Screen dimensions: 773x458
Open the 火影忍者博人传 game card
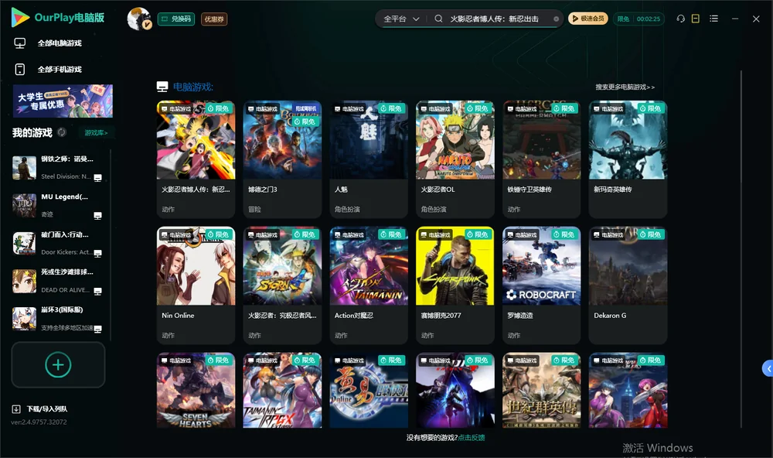196,159
